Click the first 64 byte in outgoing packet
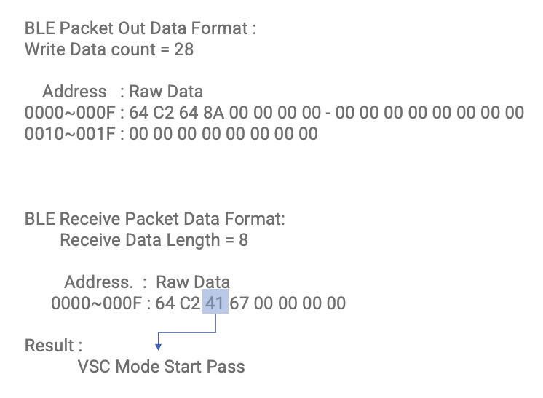 [138, 113]
